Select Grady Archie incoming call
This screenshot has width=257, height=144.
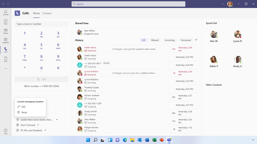[x=136, y=113]
